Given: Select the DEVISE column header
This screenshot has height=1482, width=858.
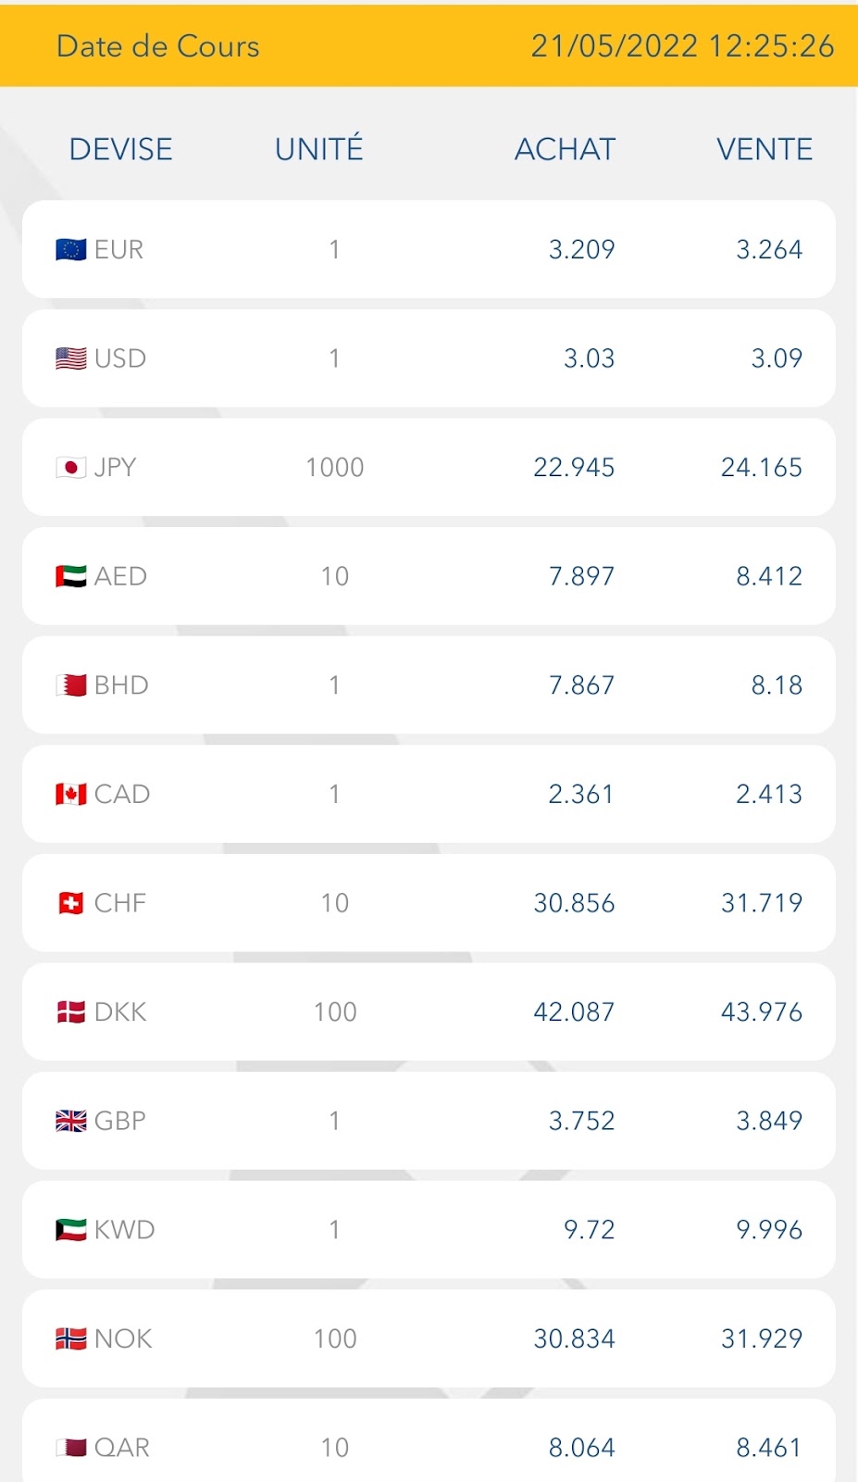Looking at the screenshot, I should 121,149.
